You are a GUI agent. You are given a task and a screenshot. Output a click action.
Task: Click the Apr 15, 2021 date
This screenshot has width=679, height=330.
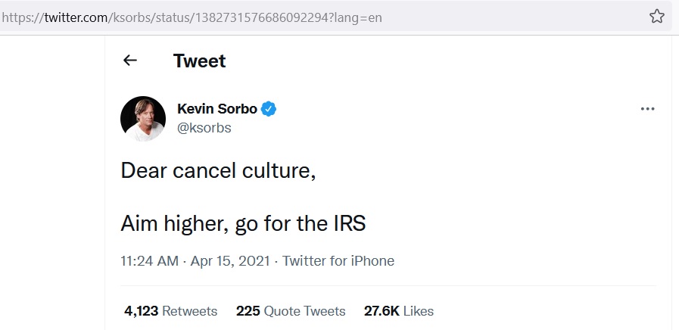pyautogui.click(x=230, y=260)
